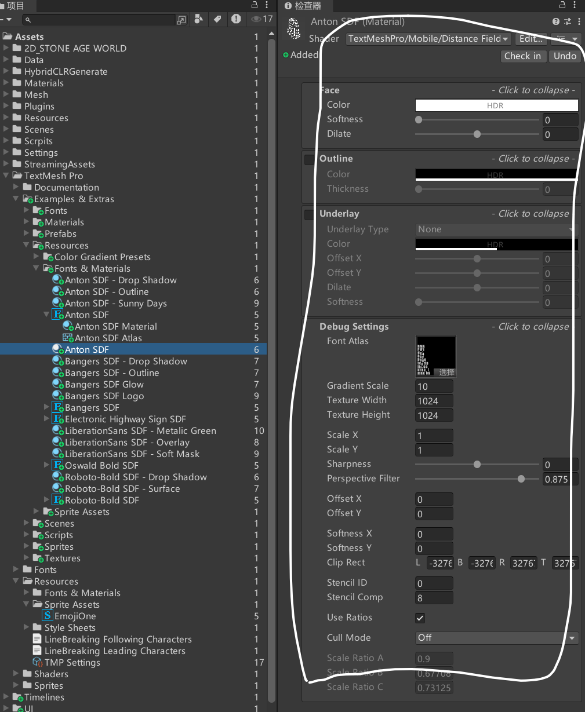Screen dimensions: 585x712
Task: Click the console alert icon in Project toolbar
Action: [x=237, y=19]
